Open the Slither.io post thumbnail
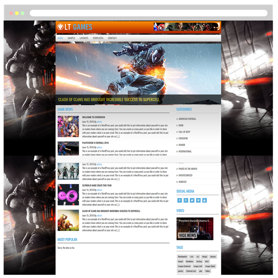This screenshot has height=278, width=278. point(68,195)
